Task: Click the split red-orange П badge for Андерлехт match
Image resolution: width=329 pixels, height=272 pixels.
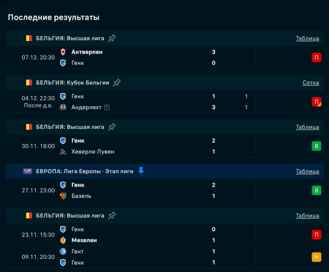Action: tap(316, 102)
